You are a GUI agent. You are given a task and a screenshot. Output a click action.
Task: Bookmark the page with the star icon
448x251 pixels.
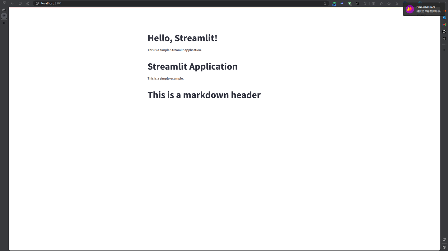[x=325, y=3]
